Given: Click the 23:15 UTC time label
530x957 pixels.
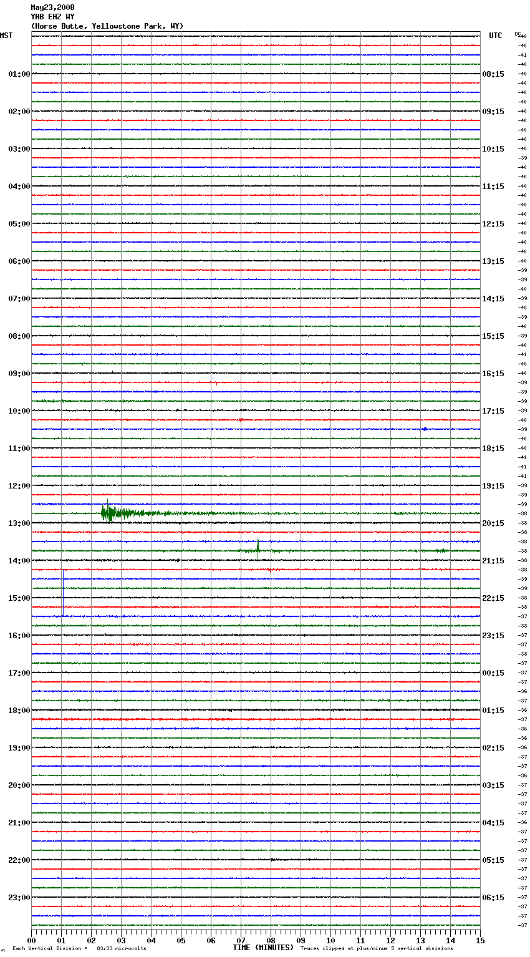Looking at the screenshot, I should pos(493,636).
